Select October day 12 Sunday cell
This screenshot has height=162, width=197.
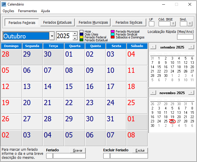coord(11,90)
